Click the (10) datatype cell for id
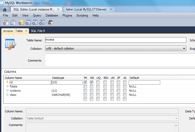 point(67,82)
